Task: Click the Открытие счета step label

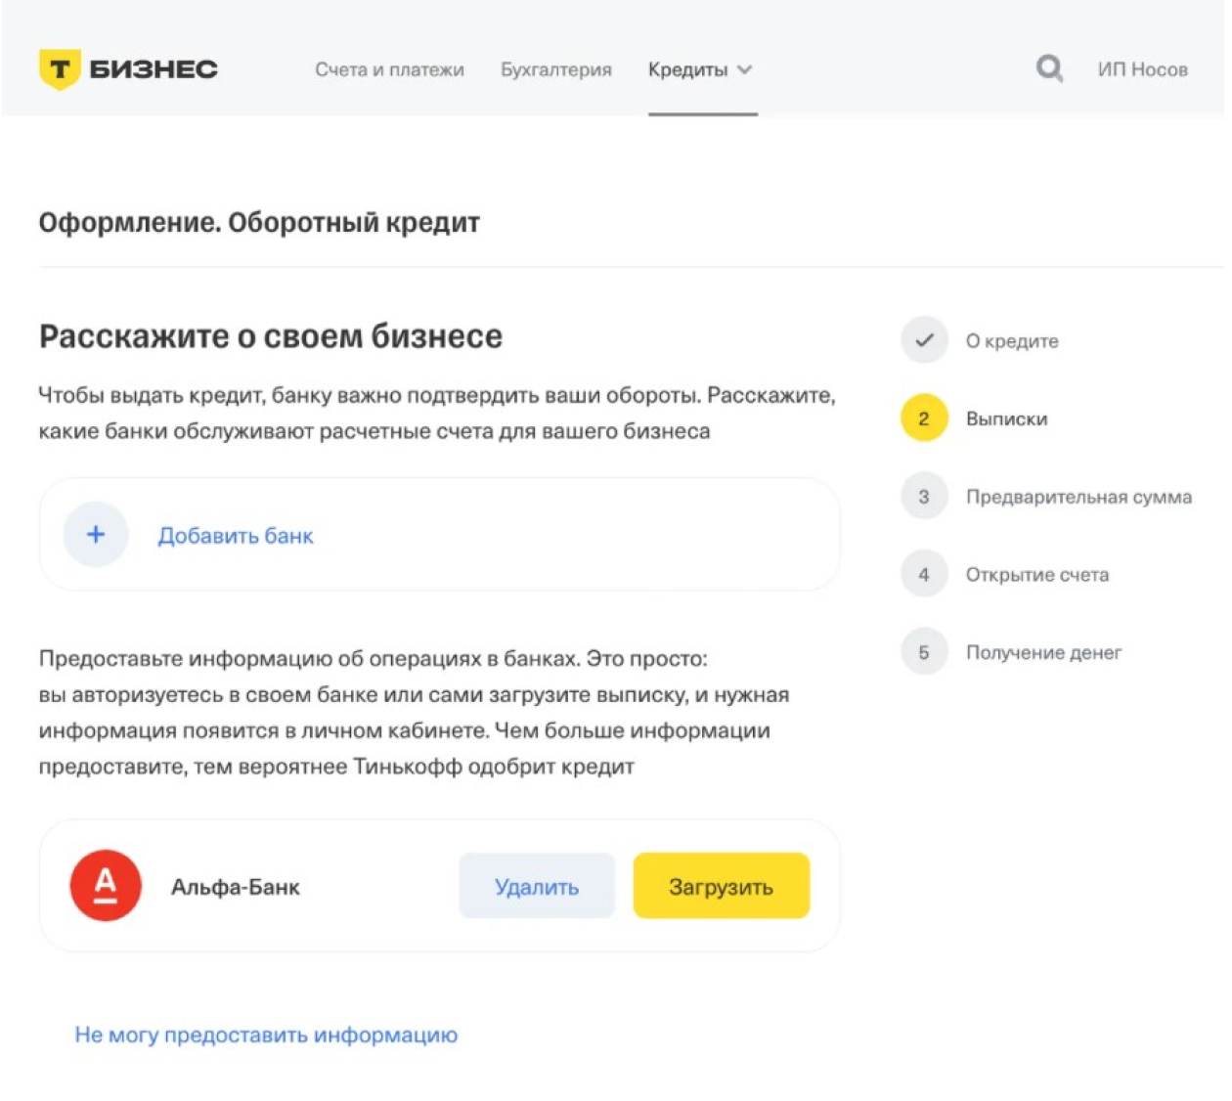Action: [1037, 575]
